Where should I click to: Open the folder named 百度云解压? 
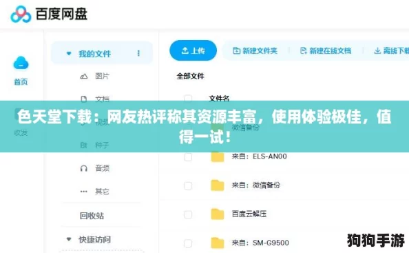tap(249, 214)
